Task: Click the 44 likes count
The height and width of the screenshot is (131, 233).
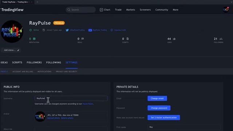Action: pyautogui.click(x=169, y=39)
